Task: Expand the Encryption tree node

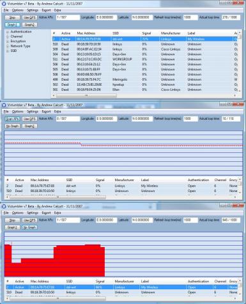Action: pyautogui.click(x=8, y=42)
